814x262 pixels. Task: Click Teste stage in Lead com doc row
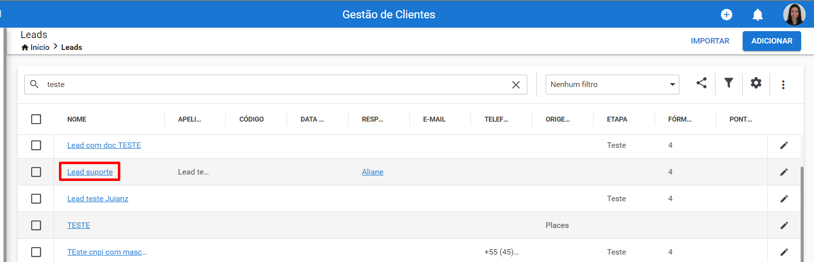(616, 145)
